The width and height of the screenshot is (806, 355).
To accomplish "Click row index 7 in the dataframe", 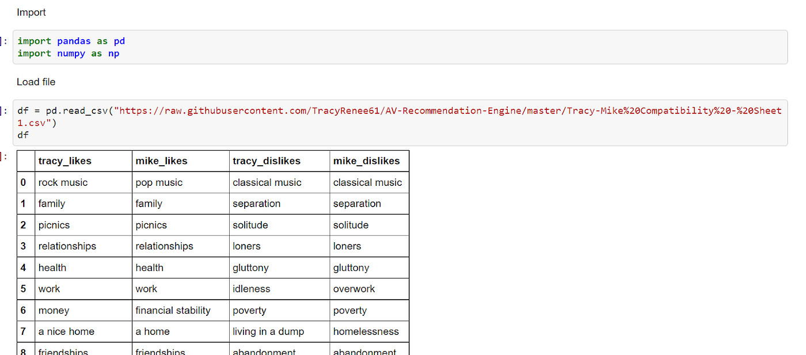I will coord(23,331).
